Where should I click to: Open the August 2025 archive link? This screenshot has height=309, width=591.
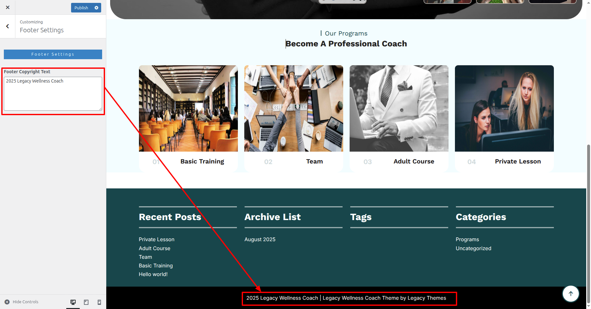click(260, 239)
